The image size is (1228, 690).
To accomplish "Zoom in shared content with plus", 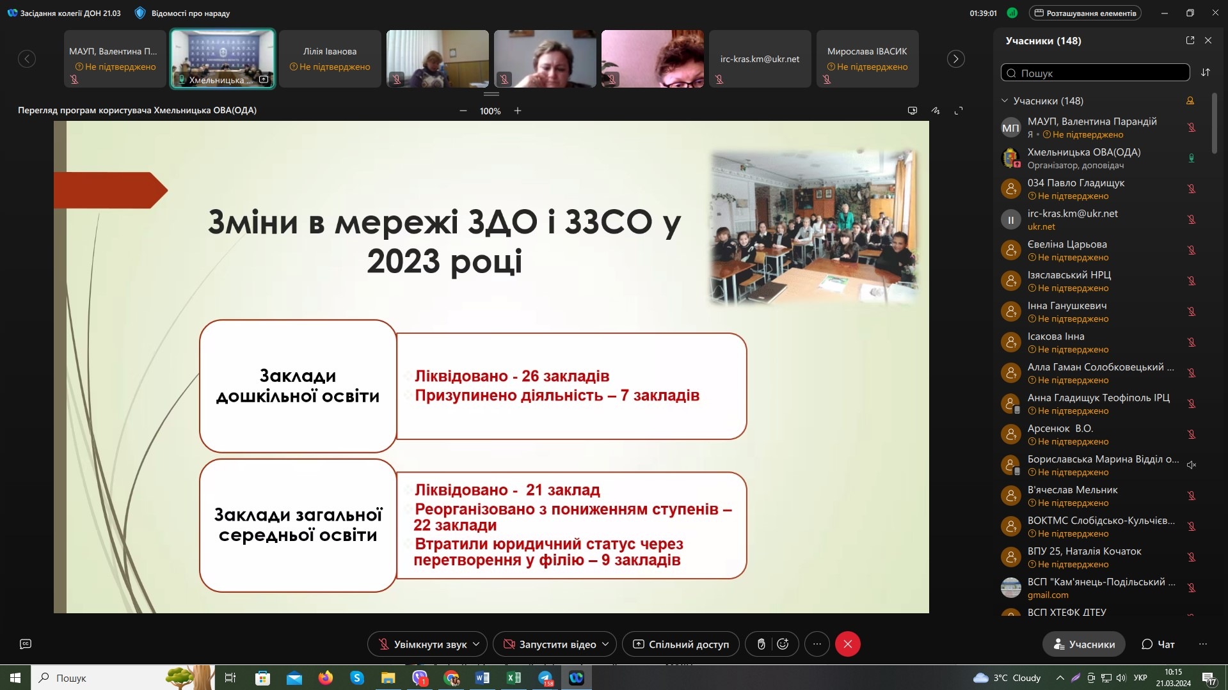I will pyautogui.click(x=518, y=111).
